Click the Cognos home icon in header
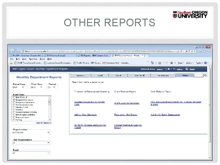This screenshot has height=165, width=220. [169, 69]
